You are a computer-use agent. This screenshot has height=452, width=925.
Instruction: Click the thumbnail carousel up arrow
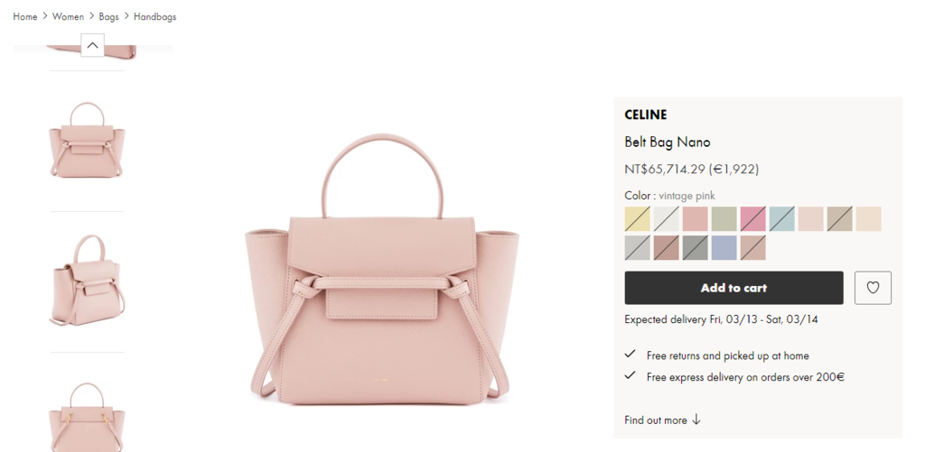pos(93,45)
